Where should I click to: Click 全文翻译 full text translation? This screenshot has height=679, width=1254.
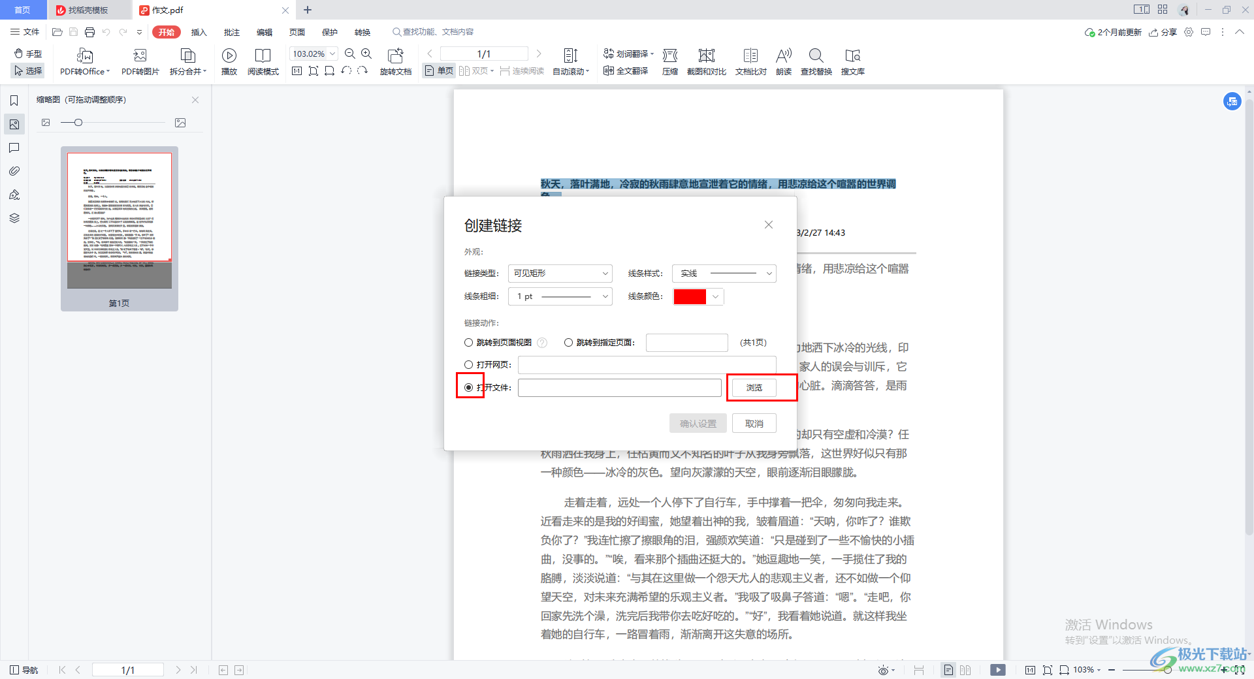626,71
